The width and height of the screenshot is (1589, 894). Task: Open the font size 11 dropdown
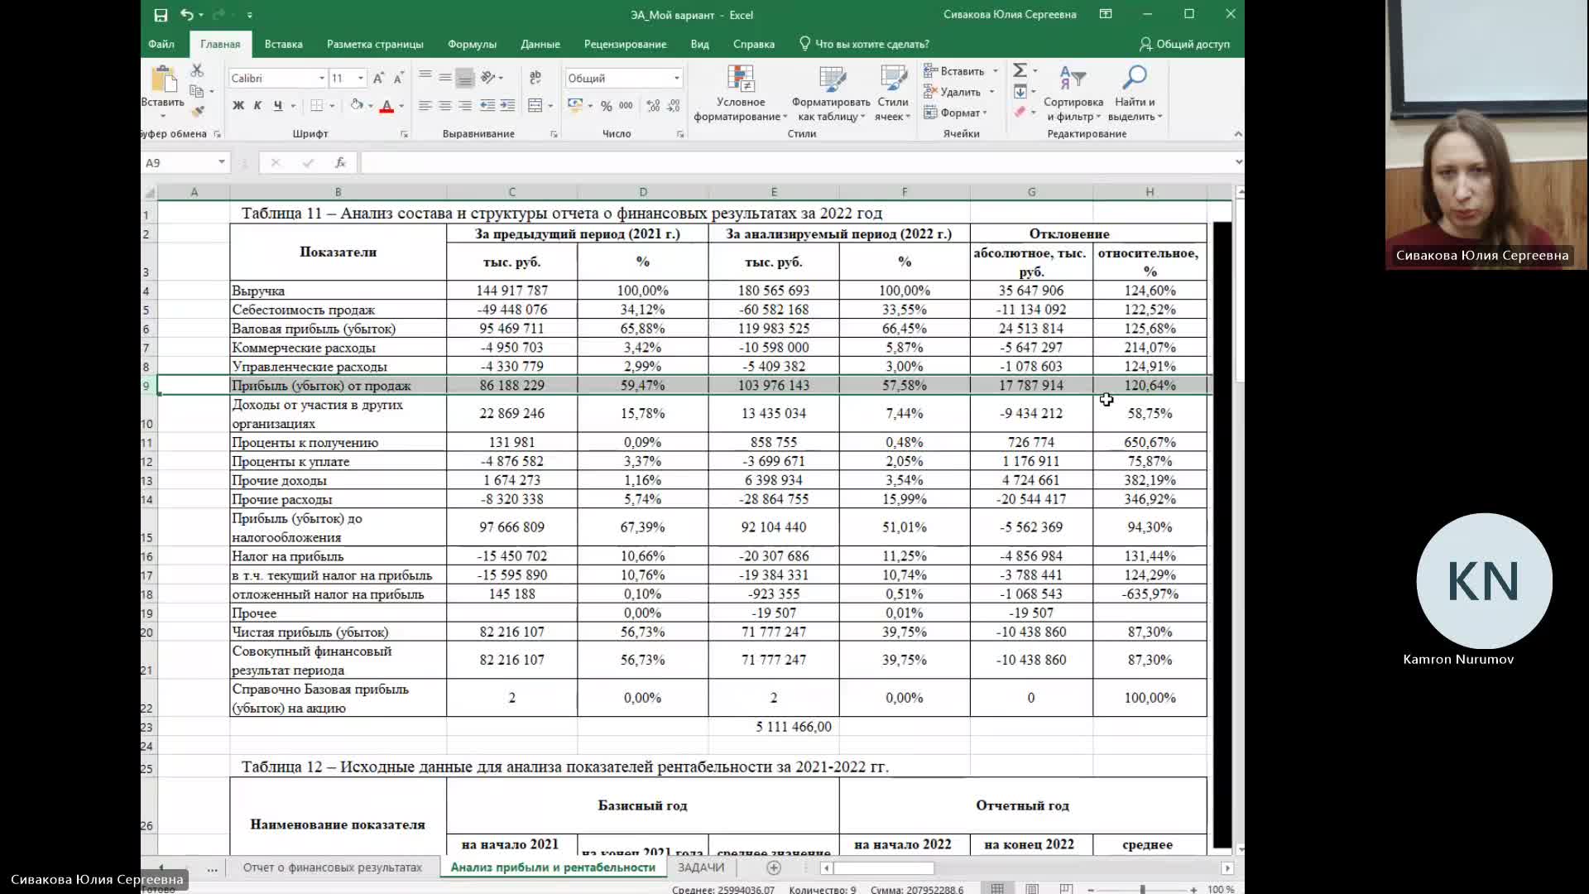pos(361,78)
